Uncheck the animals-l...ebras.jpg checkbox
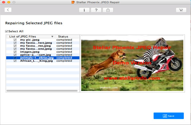 point(15,58)
